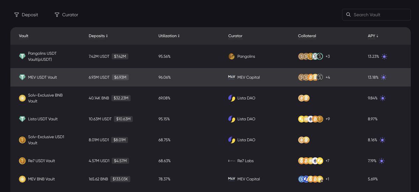This screenshot has height=192, width=419.
Task: Click the 40.14K BNB deposit amount
Action: [x=99, y=98]
